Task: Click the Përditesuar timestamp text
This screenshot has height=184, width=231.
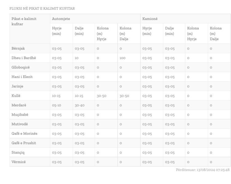Action: tap(203, 170)
